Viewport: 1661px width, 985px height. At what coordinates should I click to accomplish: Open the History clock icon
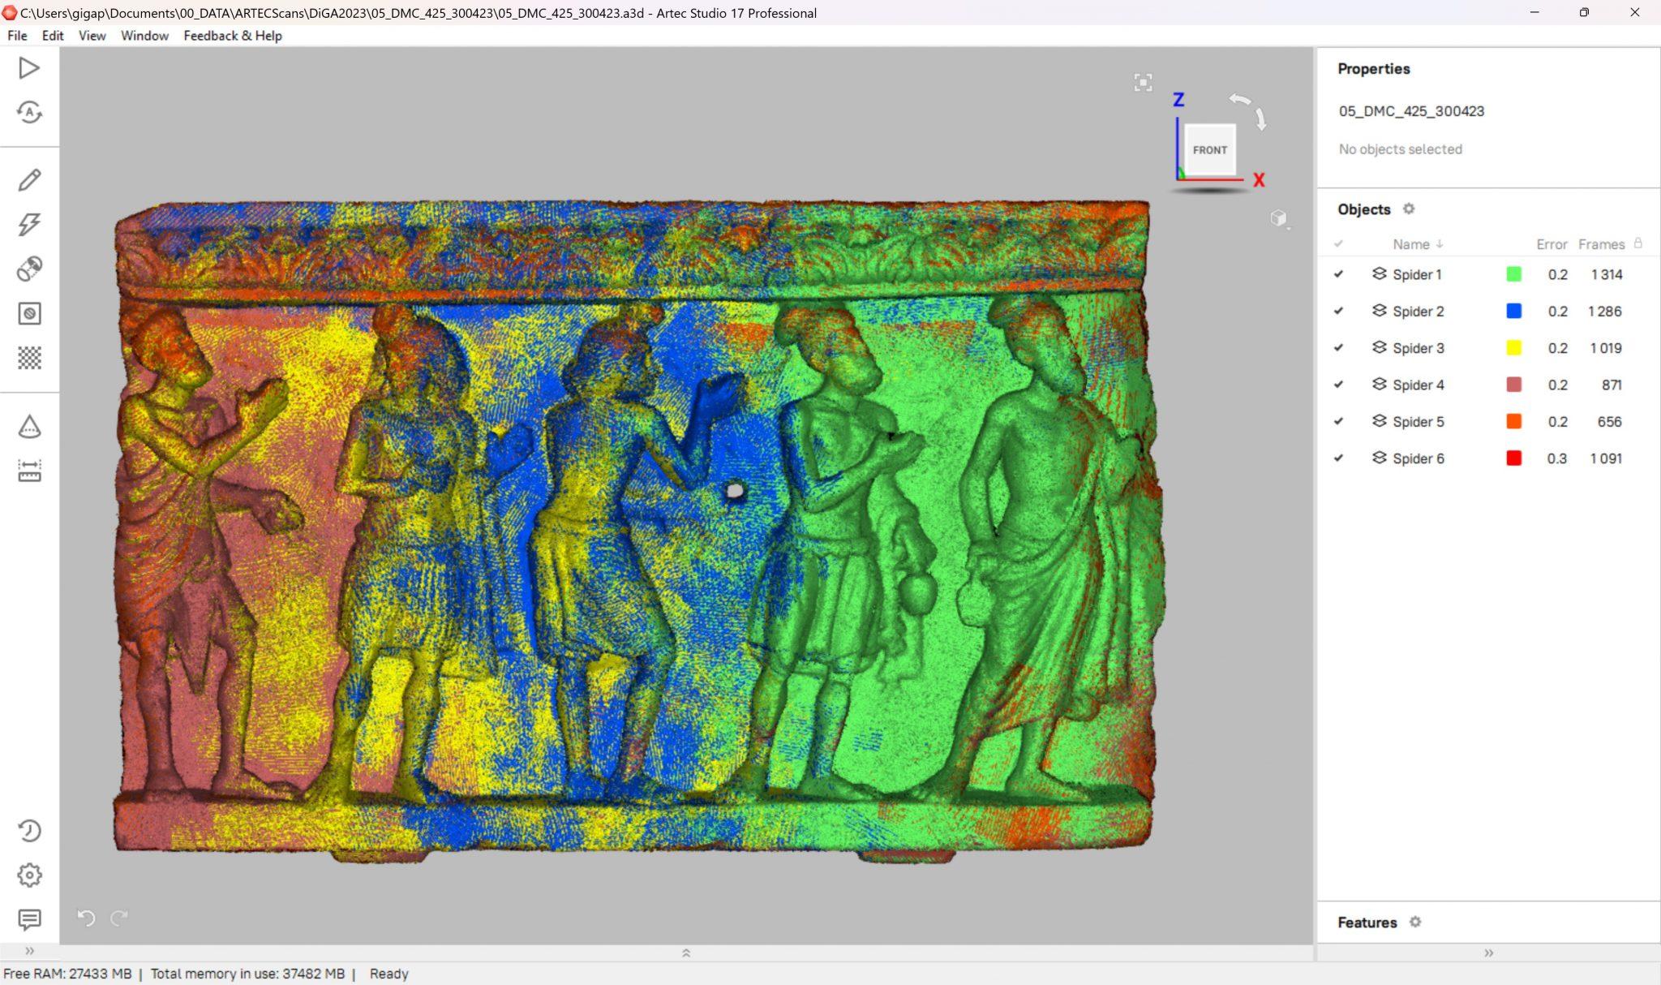pyautogui.click(x=29, y=831)
